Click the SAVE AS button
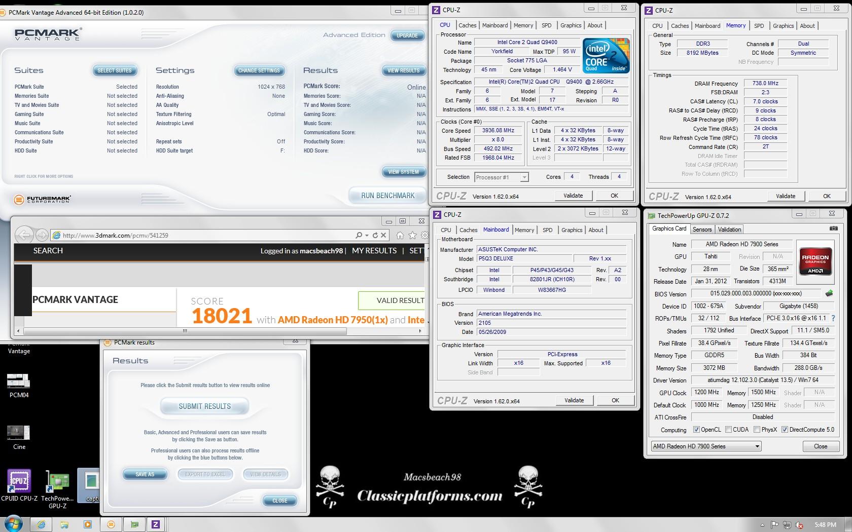 coord(145,474)
